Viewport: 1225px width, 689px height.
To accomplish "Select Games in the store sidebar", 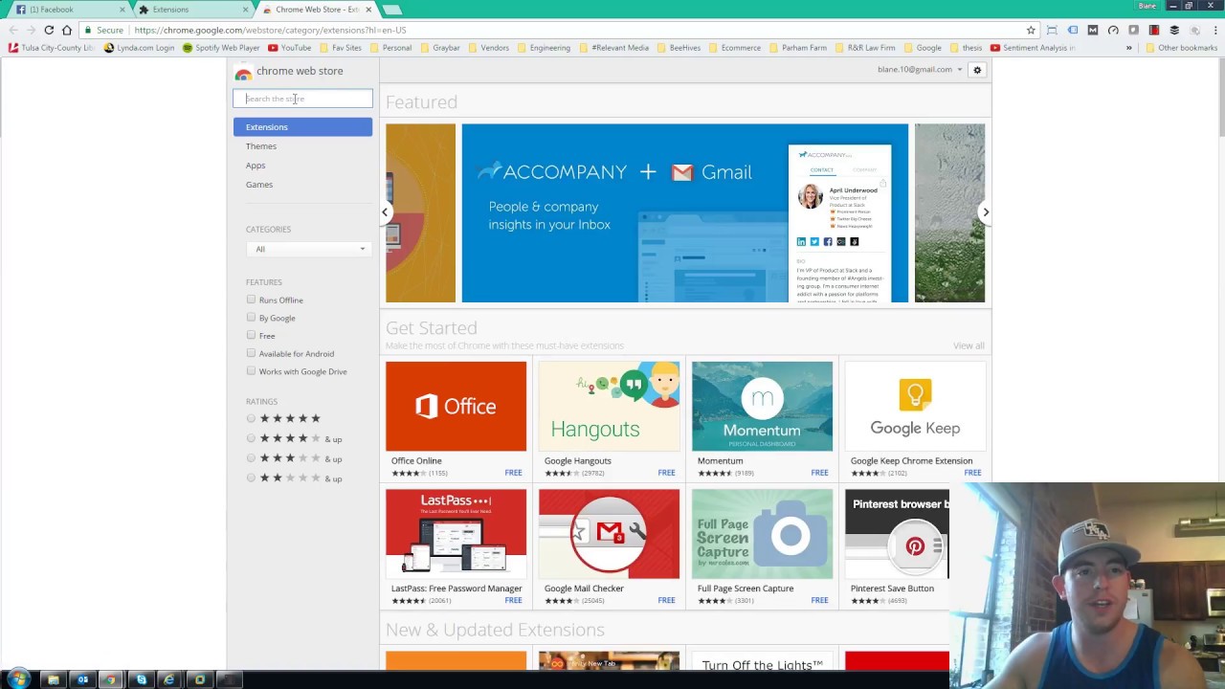I will 259,185.
